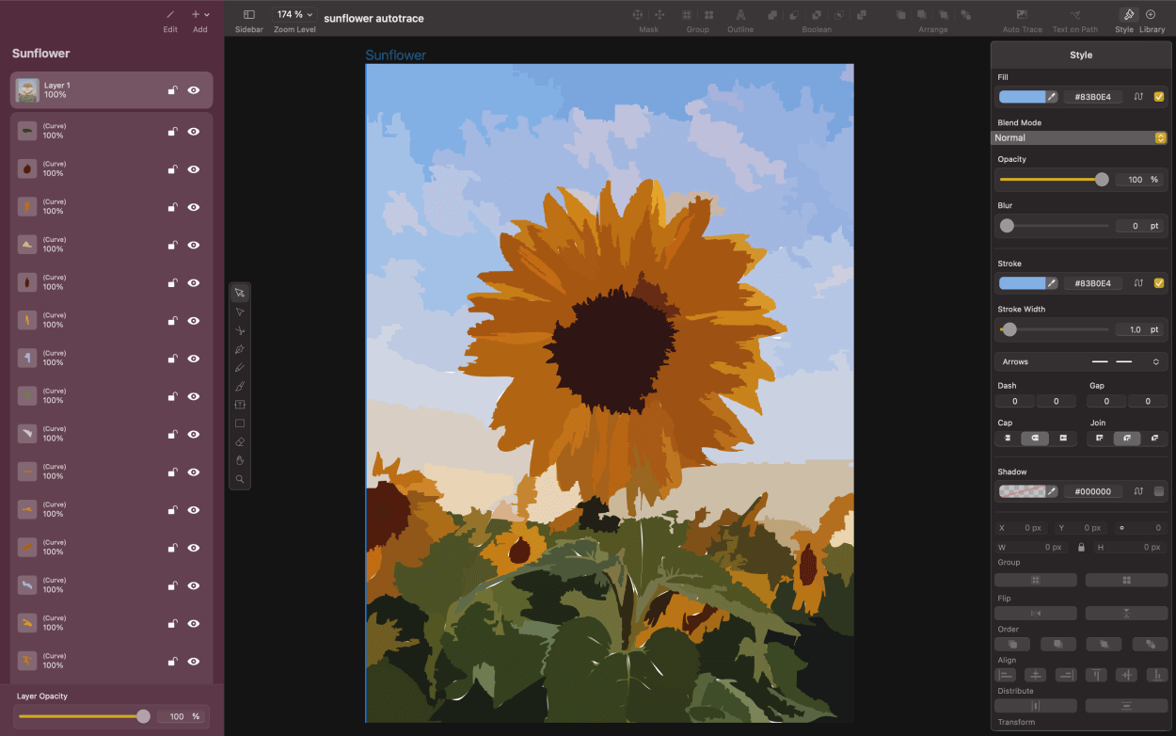Toggle the Sidebar toolbar button

[249, 19]
